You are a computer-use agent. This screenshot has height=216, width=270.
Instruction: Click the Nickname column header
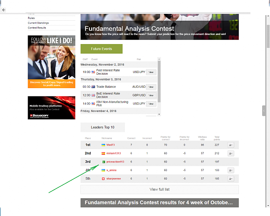107,138
